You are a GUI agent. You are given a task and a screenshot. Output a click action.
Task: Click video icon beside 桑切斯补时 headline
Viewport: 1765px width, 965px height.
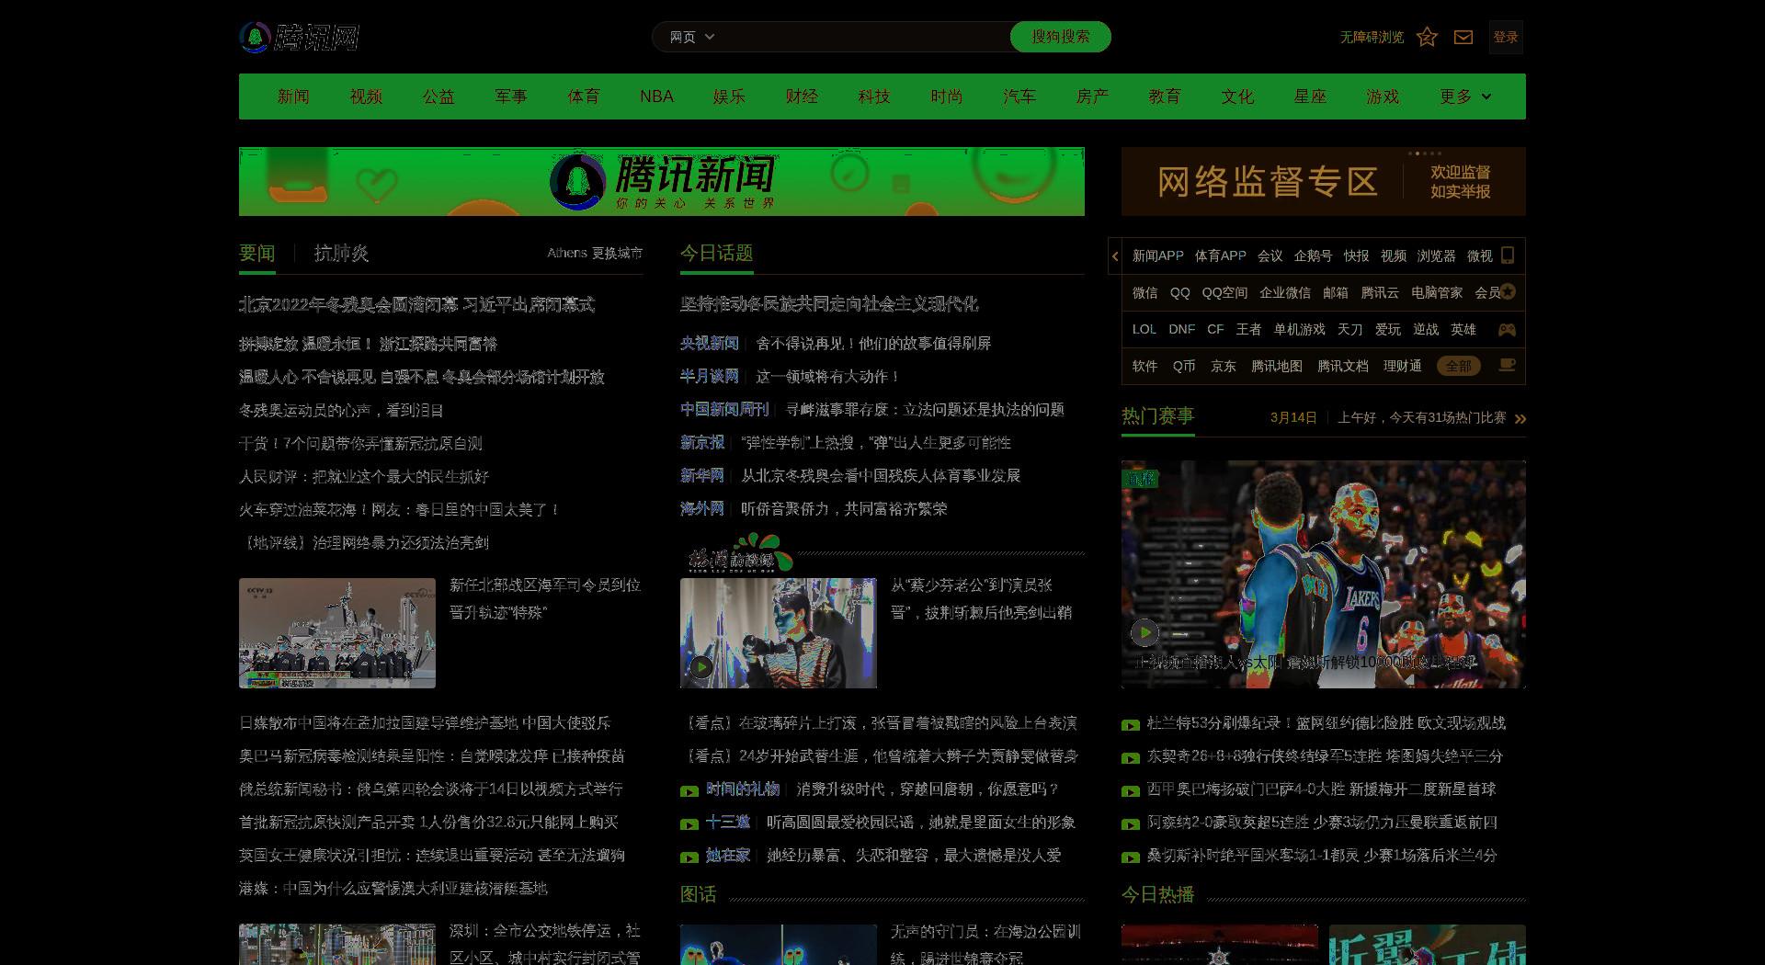coord(1131,857)
